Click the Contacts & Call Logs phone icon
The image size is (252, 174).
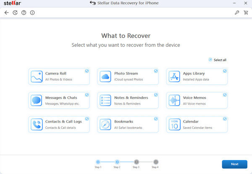point(37,124)
